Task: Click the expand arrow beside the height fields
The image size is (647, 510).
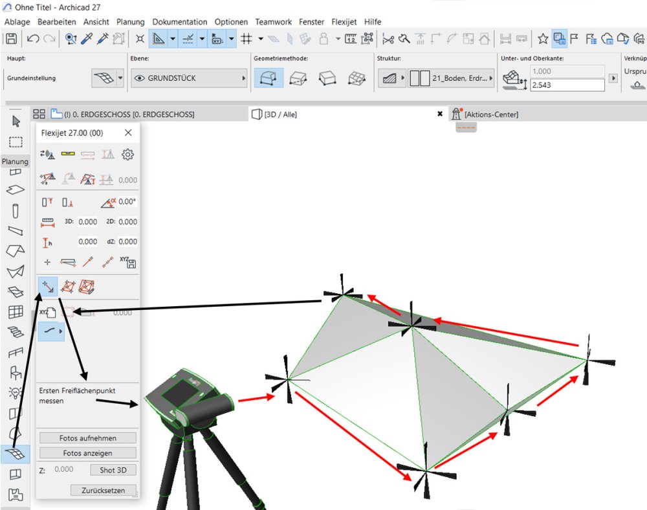Action: point(613,78)
